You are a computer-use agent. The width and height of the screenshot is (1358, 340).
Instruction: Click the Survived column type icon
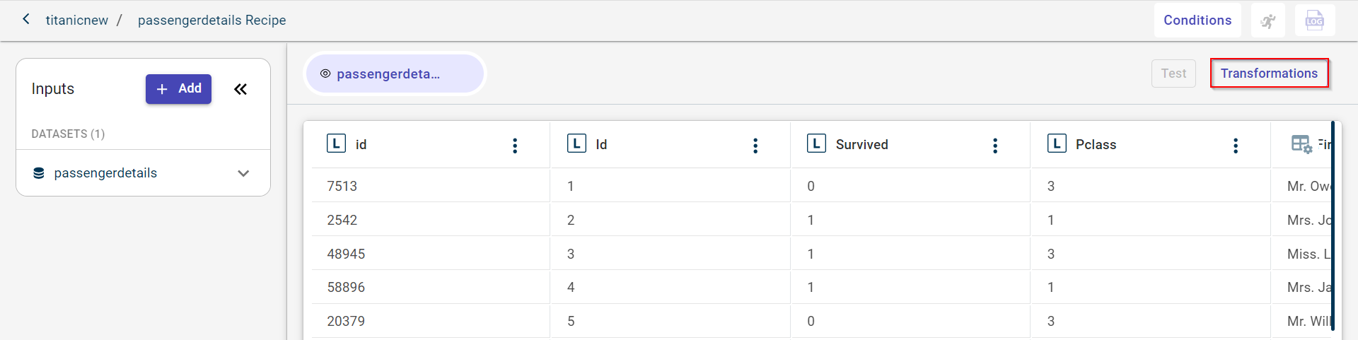pos(816,144)
